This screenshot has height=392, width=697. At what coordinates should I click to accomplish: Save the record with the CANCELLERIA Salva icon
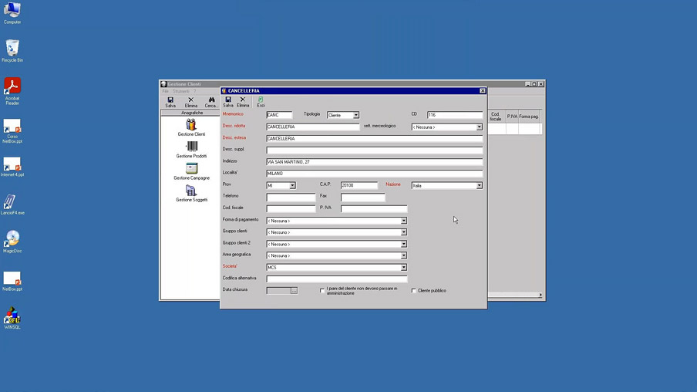click(228, 102)
